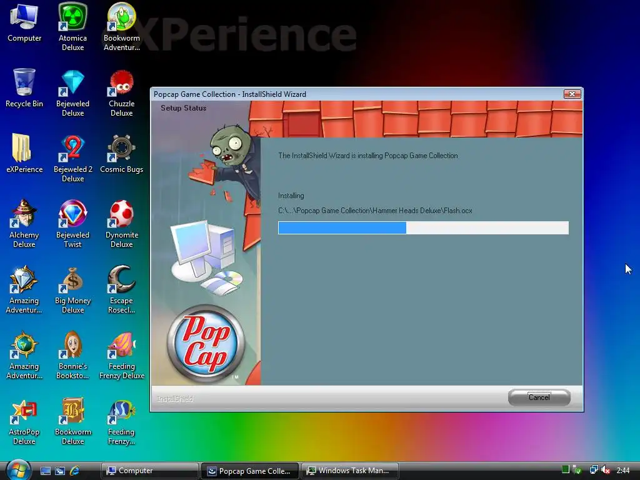Cancel the Popcap installation
This screenshot has height=480, width=640.
click(x=539, y=397)
